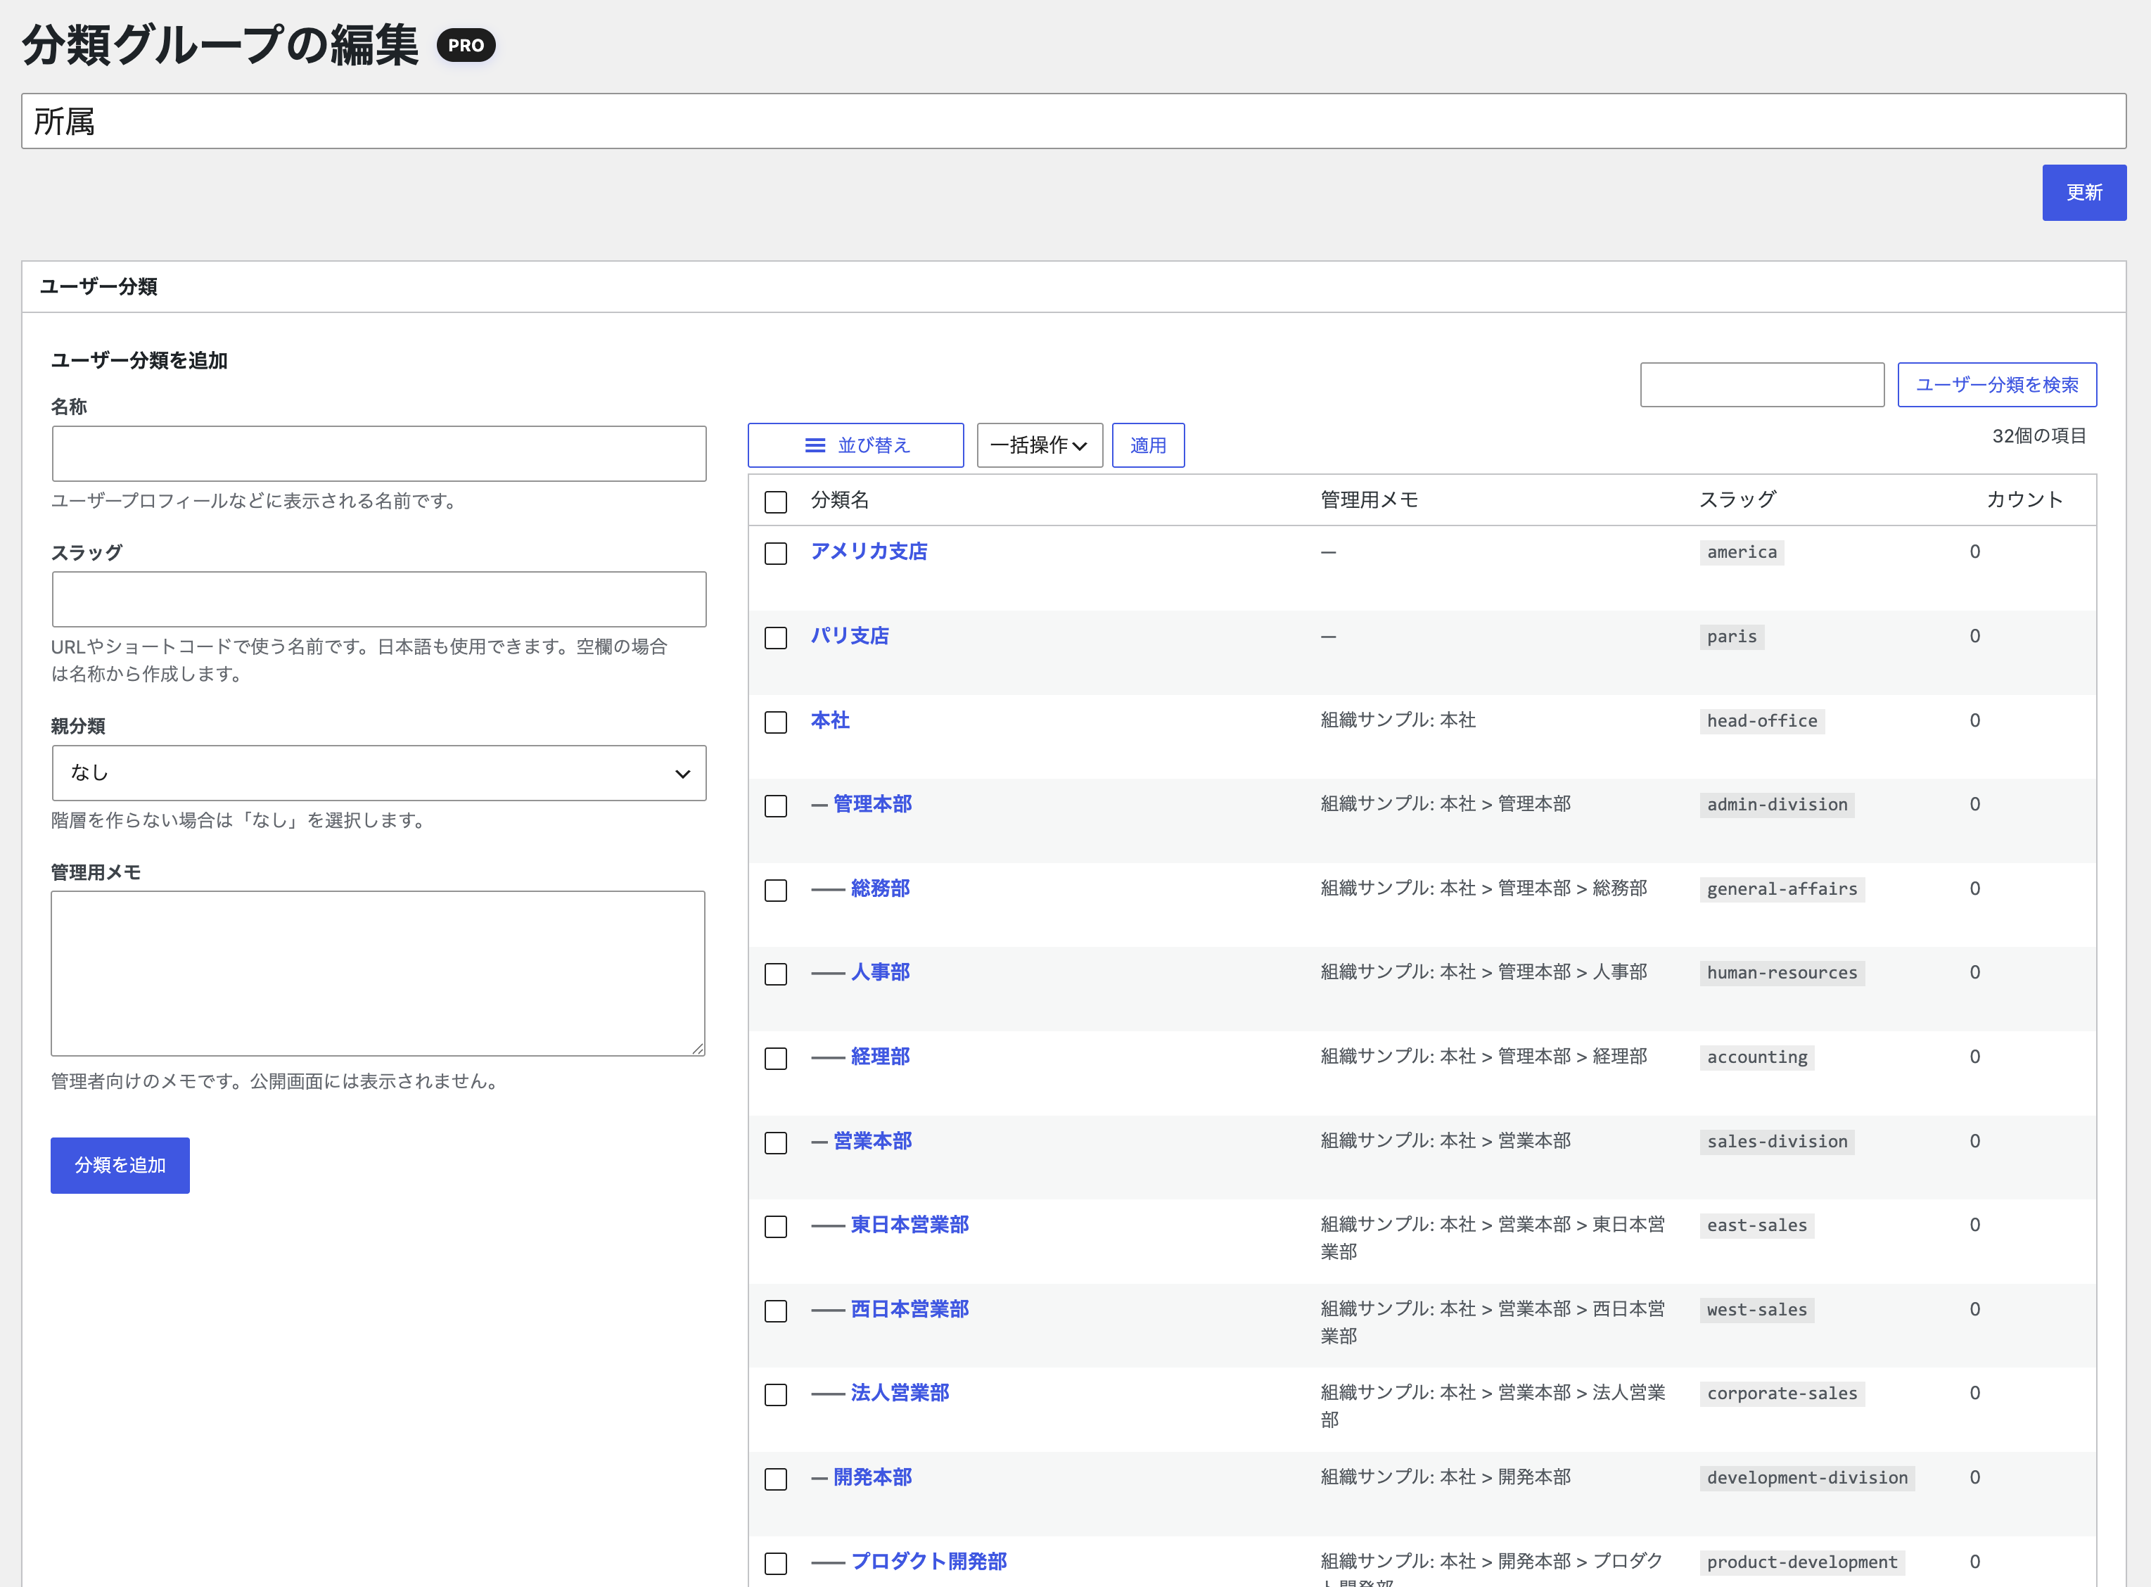
Task: Click the east-sales slug cell
Action: pos(1757,1226)
